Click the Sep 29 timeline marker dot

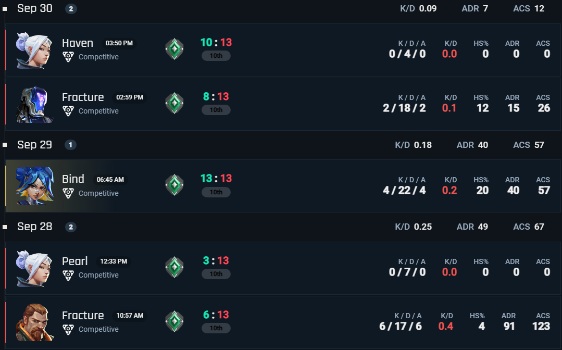coord(5,145)
